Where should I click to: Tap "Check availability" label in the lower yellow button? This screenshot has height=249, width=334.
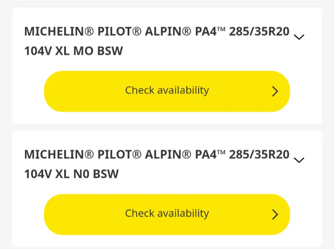click(x=167, y=213)
